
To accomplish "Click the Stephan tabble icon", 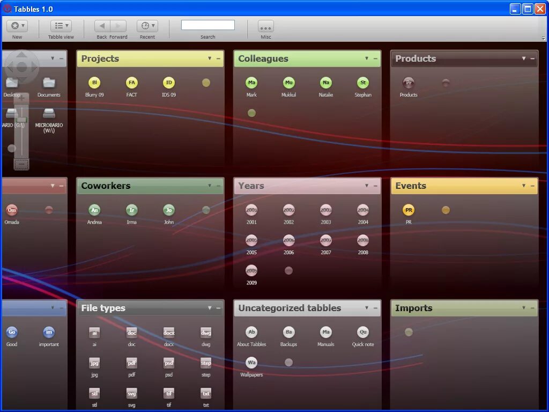I will pos(363,83).
